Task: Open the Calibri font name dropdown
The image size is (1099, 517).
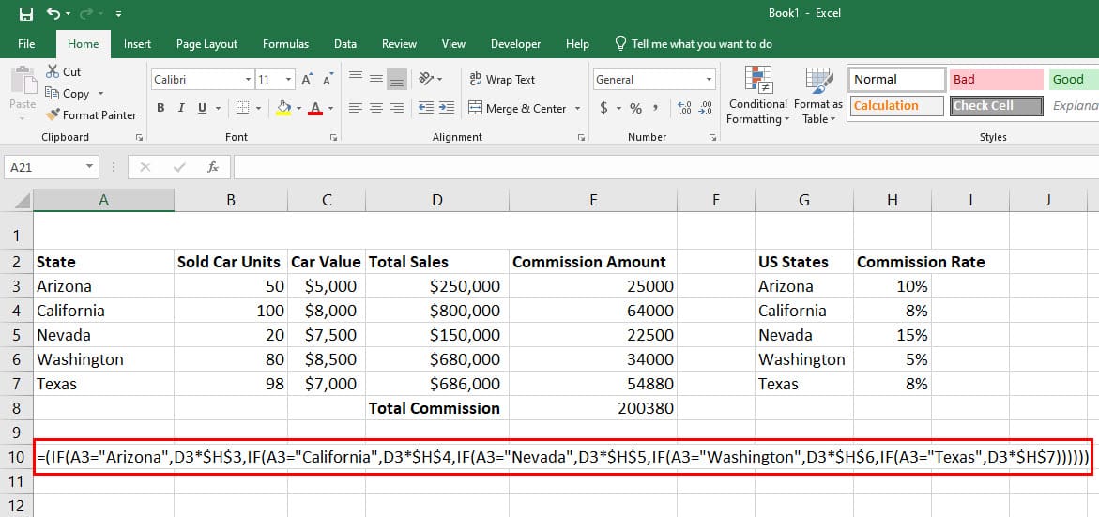Action: (248, 80)
